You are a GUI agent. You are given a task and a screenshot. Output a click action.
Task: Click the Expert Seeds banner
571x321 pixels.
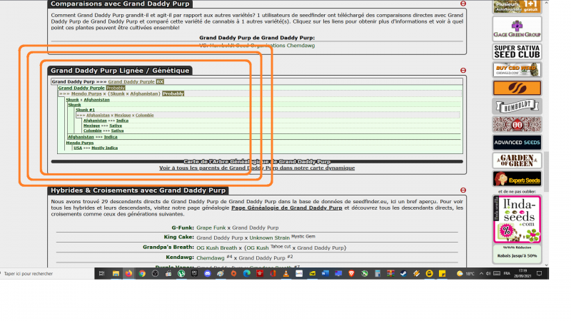pos(516,179)
